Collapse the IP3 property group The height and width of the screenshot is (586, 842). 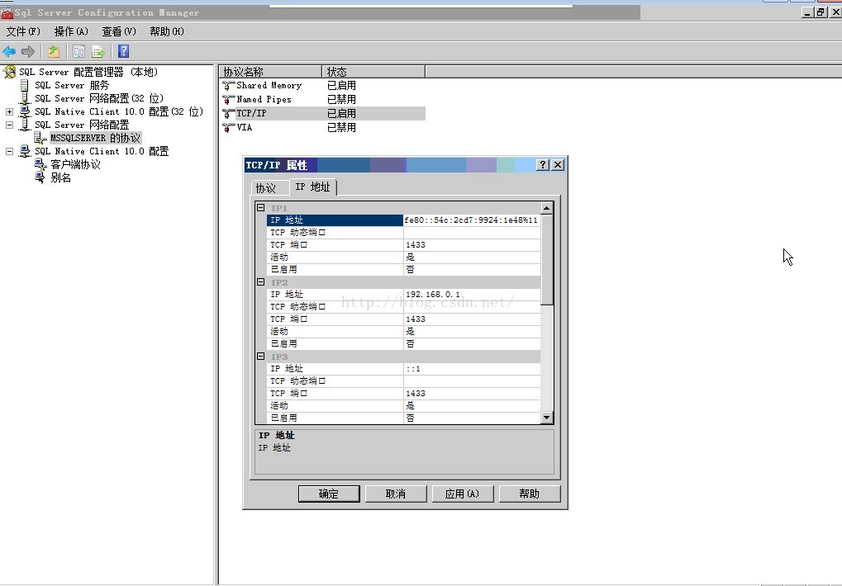[x=260, y=357]
